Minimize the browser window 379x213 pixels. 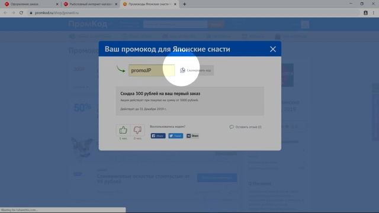pos(351,4)
